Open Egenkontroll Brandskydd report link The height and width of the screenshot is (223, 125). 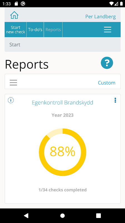[x=62, y=103]
